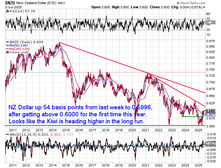
Task: Click the boxed current price '0.600' on the price axis
Action: pyautogui.click(x=210, y=111)
